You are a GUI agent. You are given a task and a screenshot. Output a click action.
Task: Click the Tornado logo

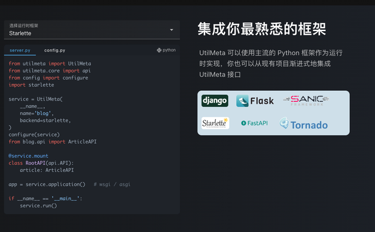(304, 124)
